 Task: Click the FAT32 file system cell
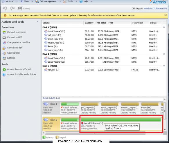click(x=134, y=70)
